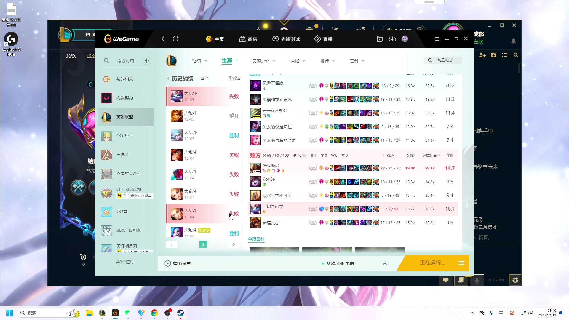
Task: Add an application with the plus button
Action: [147, 61]
